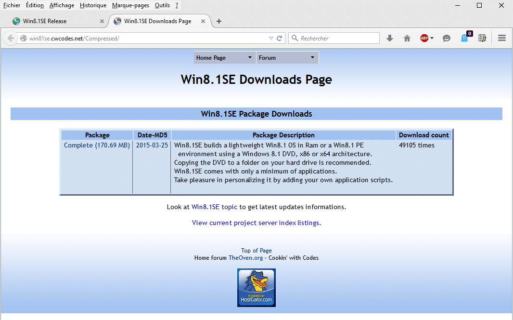The width and height of the screenshot is (513, 320).
Task: Click the 49105 times download count
Action: (416, 145)
